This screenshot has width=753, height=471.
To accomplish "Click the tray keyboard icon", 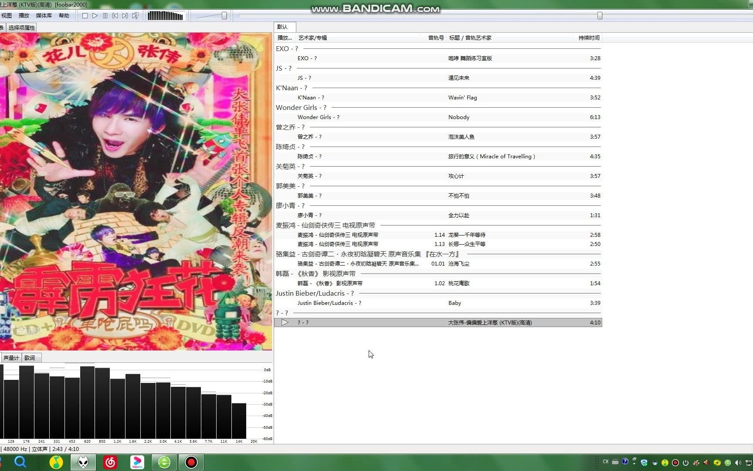I will coord(615,462).
